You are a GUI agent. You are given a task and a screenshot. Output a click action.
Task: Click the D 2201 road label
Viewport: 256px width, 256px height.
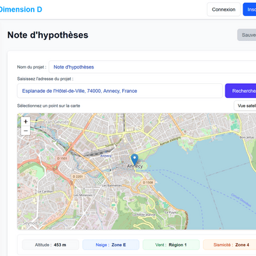pyautogui.click(x=77, y=177)
